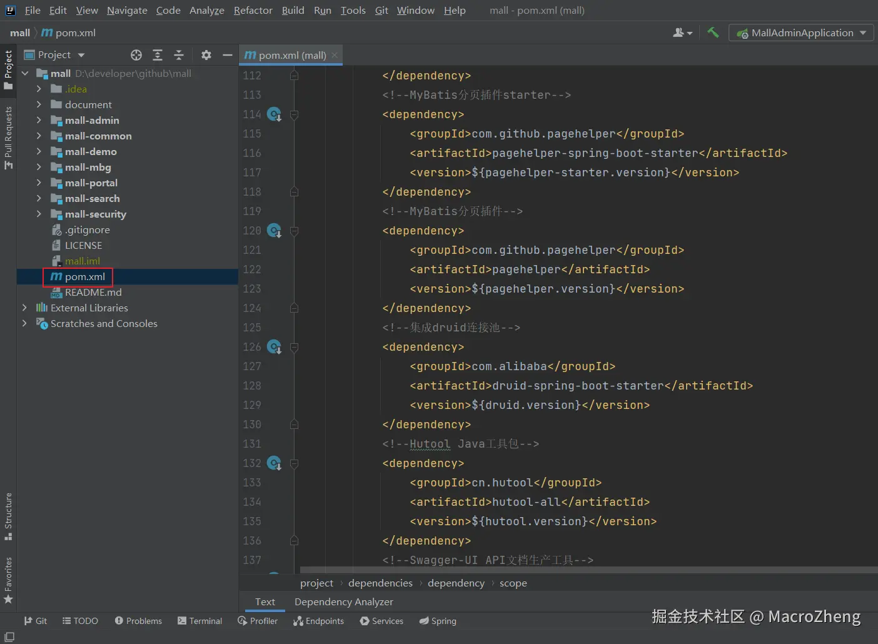The width and height of the screenshot is (878, 644).
Task: Click the locate-in-project target icon
Action: coord(136,55)
